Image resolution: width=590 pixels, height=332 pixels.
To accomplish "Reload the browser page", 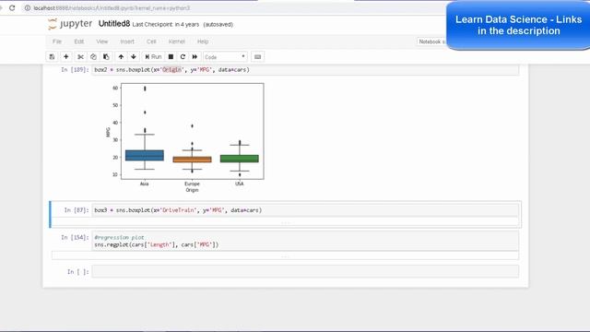I will pyautogui.click(x=12, y=8).
